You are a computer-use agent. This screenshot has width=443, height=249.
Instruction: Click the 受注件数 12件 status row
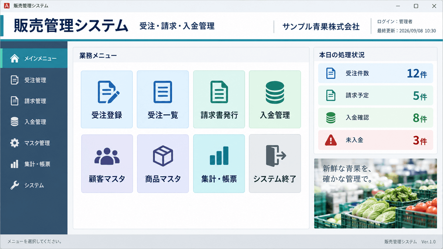tap(375, 73)
